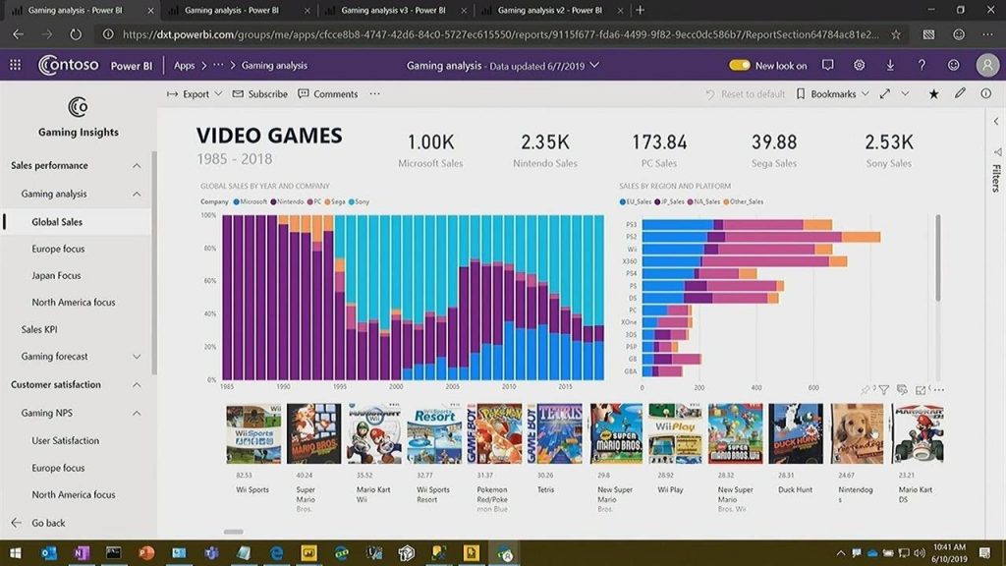
Task: Select the focus mode icon on the bar chart
Action: tap(921, 390)
